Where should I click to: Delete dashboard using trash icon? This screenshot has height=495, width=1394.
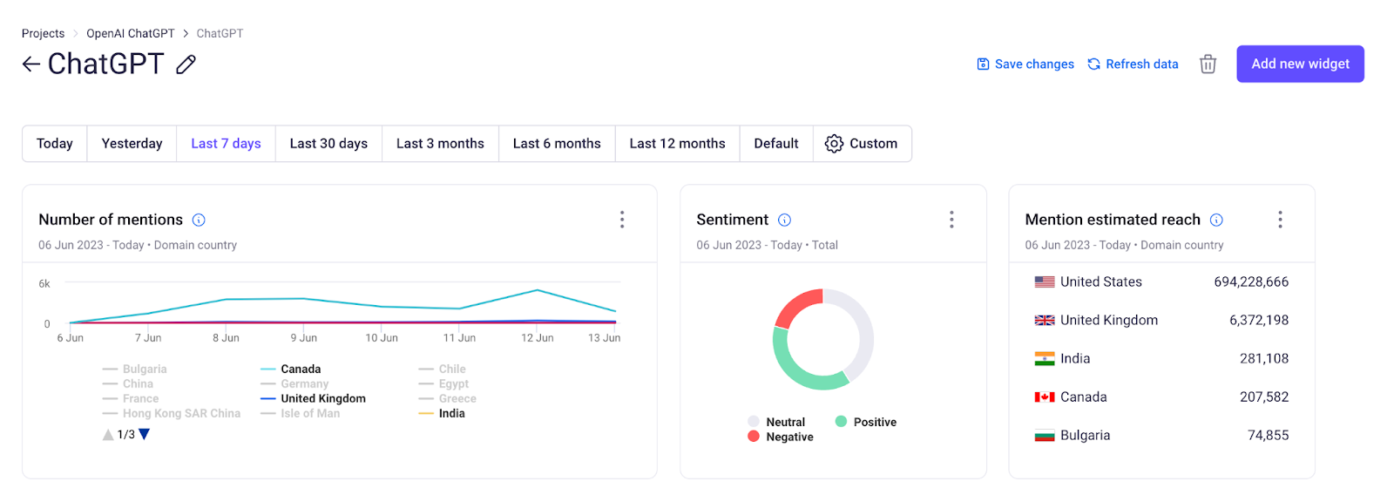tap(1208, 64)
